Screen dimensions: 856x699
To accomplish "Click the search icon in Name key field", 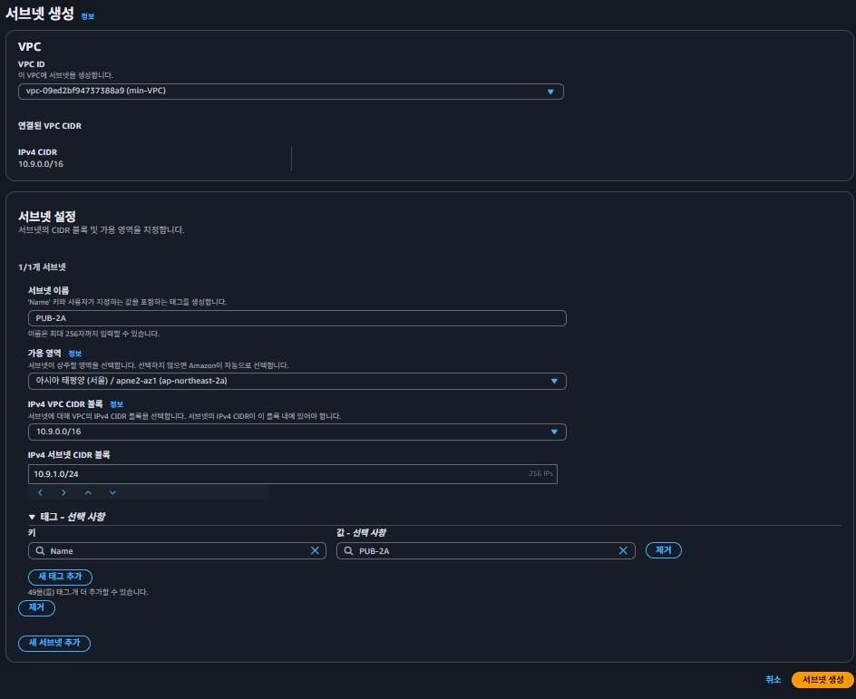I will click(41, 550).
